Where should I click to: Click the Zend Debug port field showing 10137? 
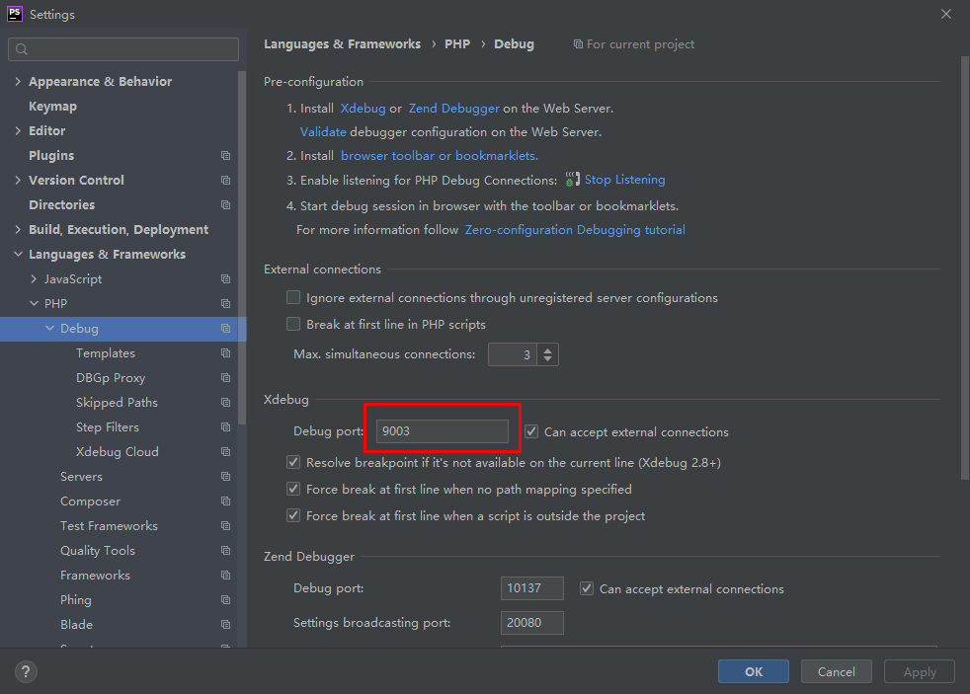point(532,588)
